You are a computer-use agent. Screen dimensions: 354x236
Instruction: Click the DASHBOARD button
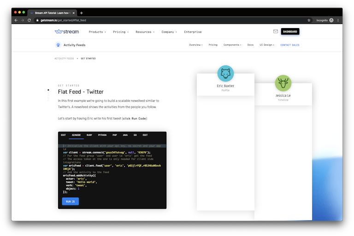290,31
